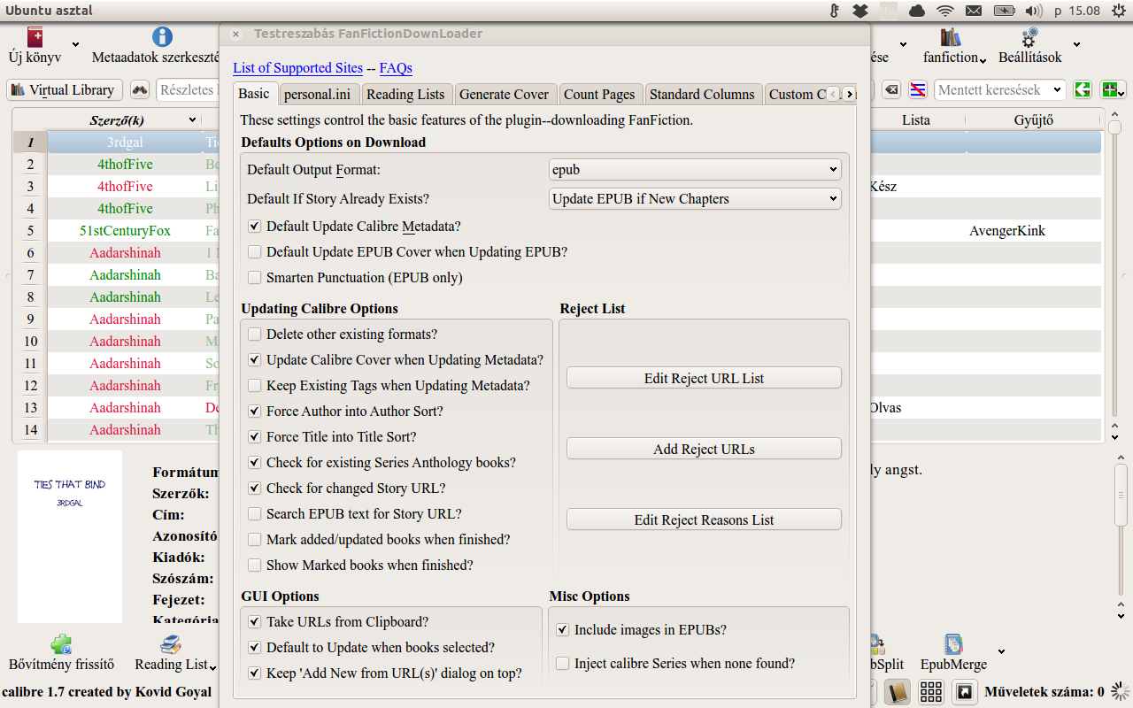
Task: Toggle book details brown book icon
Action: (x=898, y=692)
